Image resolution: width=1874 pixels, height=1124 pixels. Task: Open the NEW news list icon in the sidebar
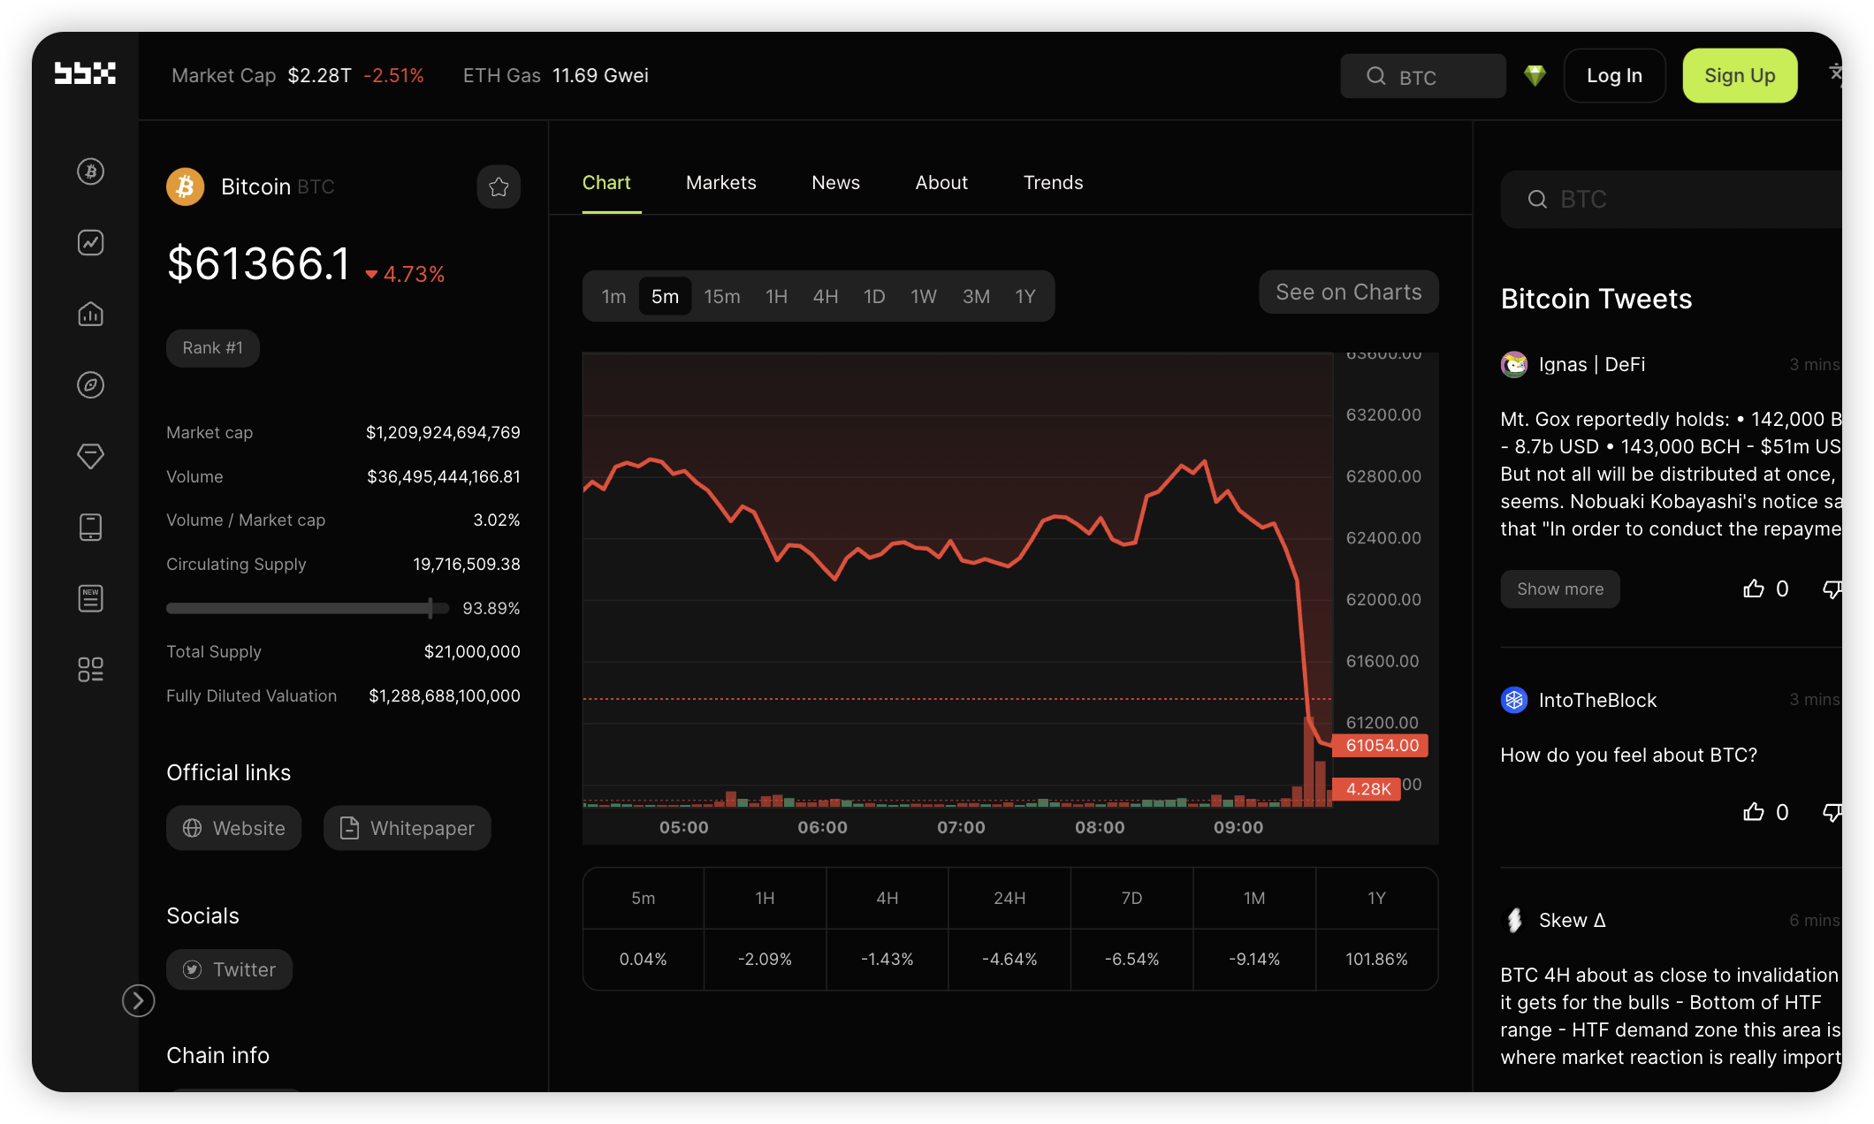point(90,598)
